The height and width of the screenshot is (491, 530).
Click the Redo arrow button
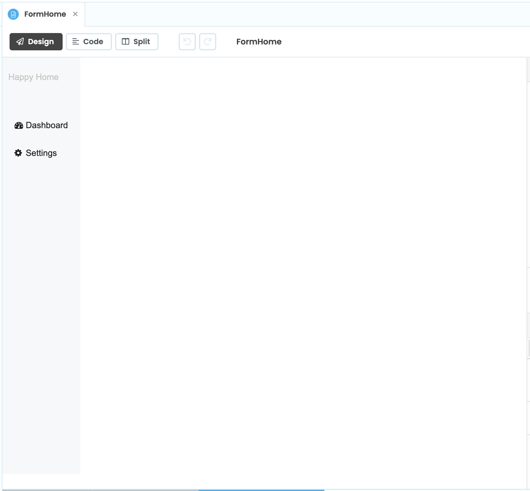[208, 42]
